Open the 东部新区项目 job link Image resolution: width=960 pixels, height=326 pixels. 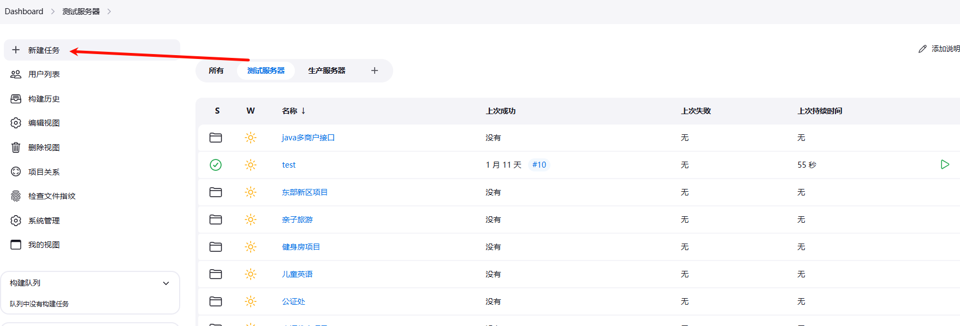(305, 192)
